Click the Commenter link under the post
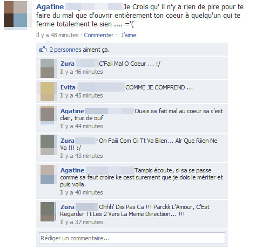 [99, 35]
